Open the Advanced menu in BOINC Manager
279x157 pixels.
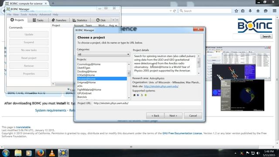click(x=45, y=14)
